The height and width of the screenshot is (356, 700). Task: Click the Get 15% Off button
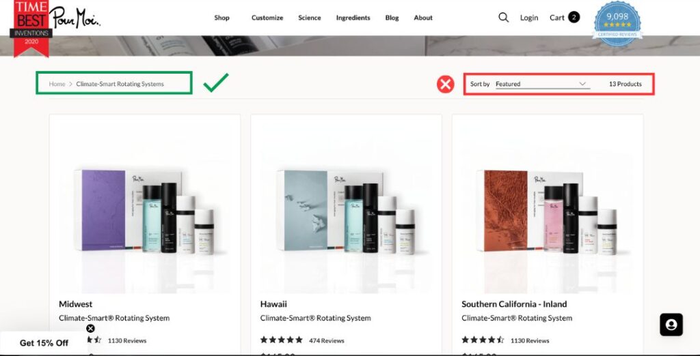point(44,343)
